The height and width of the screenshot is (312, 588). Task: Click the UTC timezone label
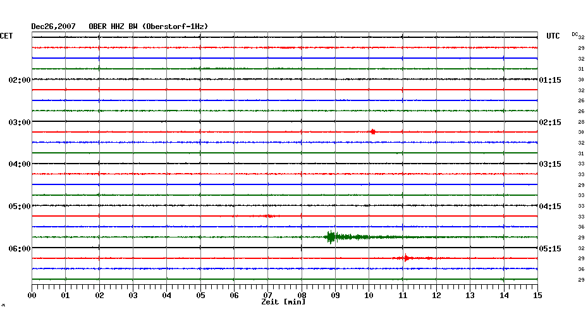553,36
